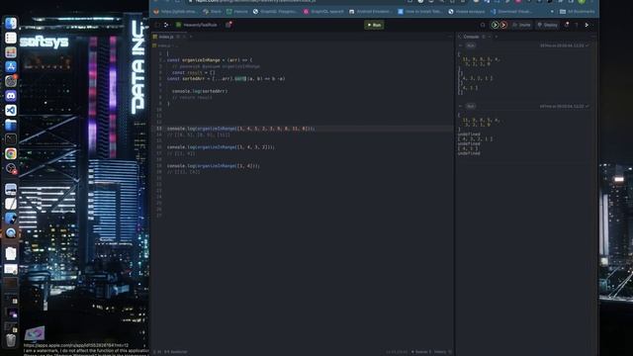
Task: Toggle the Replit sidebar panel icon
Action: (157, 25)
